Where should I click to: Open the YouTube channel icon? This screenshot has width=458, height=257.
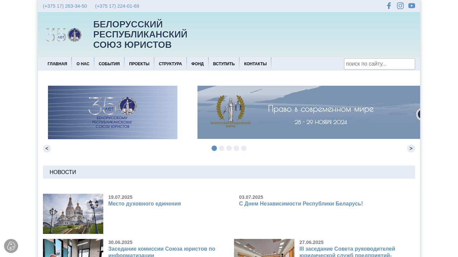point(412,6)
